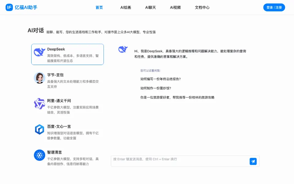Viewport: 294px width, 184px height.
Task: Switch to AI视频 section
Action: (x=175, y=7)
